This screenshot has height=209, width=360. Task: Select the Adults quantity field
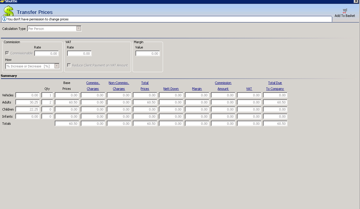[x=47, y=102]
